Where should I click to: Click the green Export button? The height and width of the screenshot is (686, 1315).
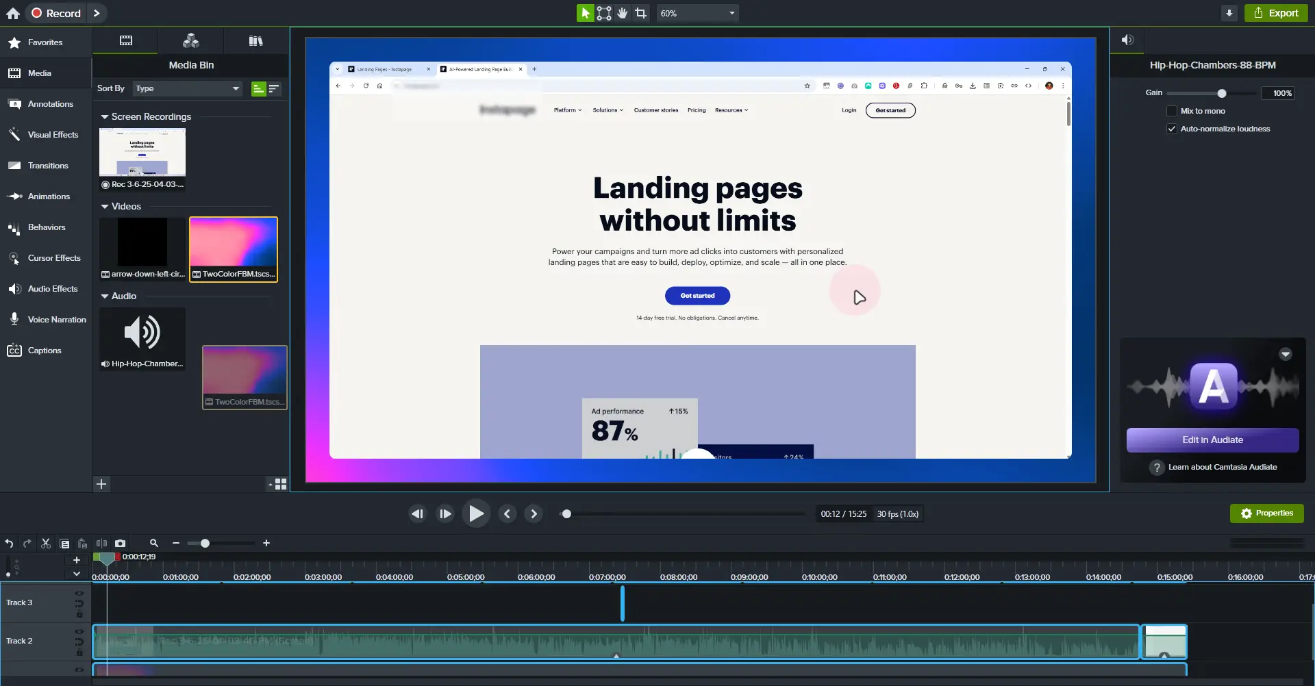pyautogui.click(x=1275, y=13)
